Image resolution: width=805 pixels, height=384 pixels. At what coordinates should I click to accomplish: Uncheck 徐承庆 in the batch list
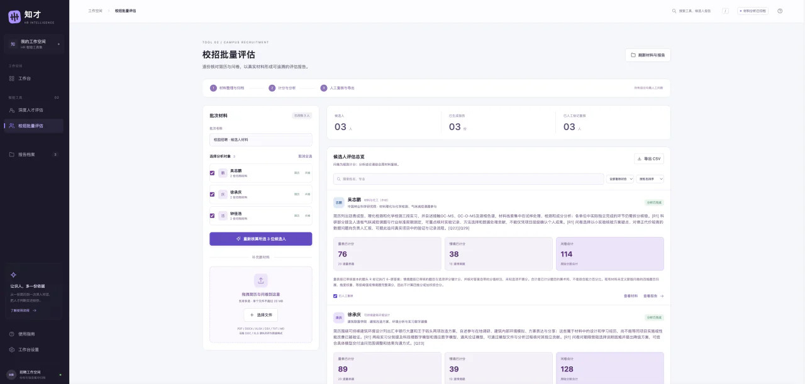[213, 194]
